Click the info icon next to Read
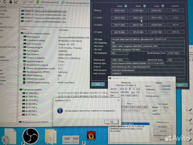Screen dimensions: 193x145 [126, 6]
